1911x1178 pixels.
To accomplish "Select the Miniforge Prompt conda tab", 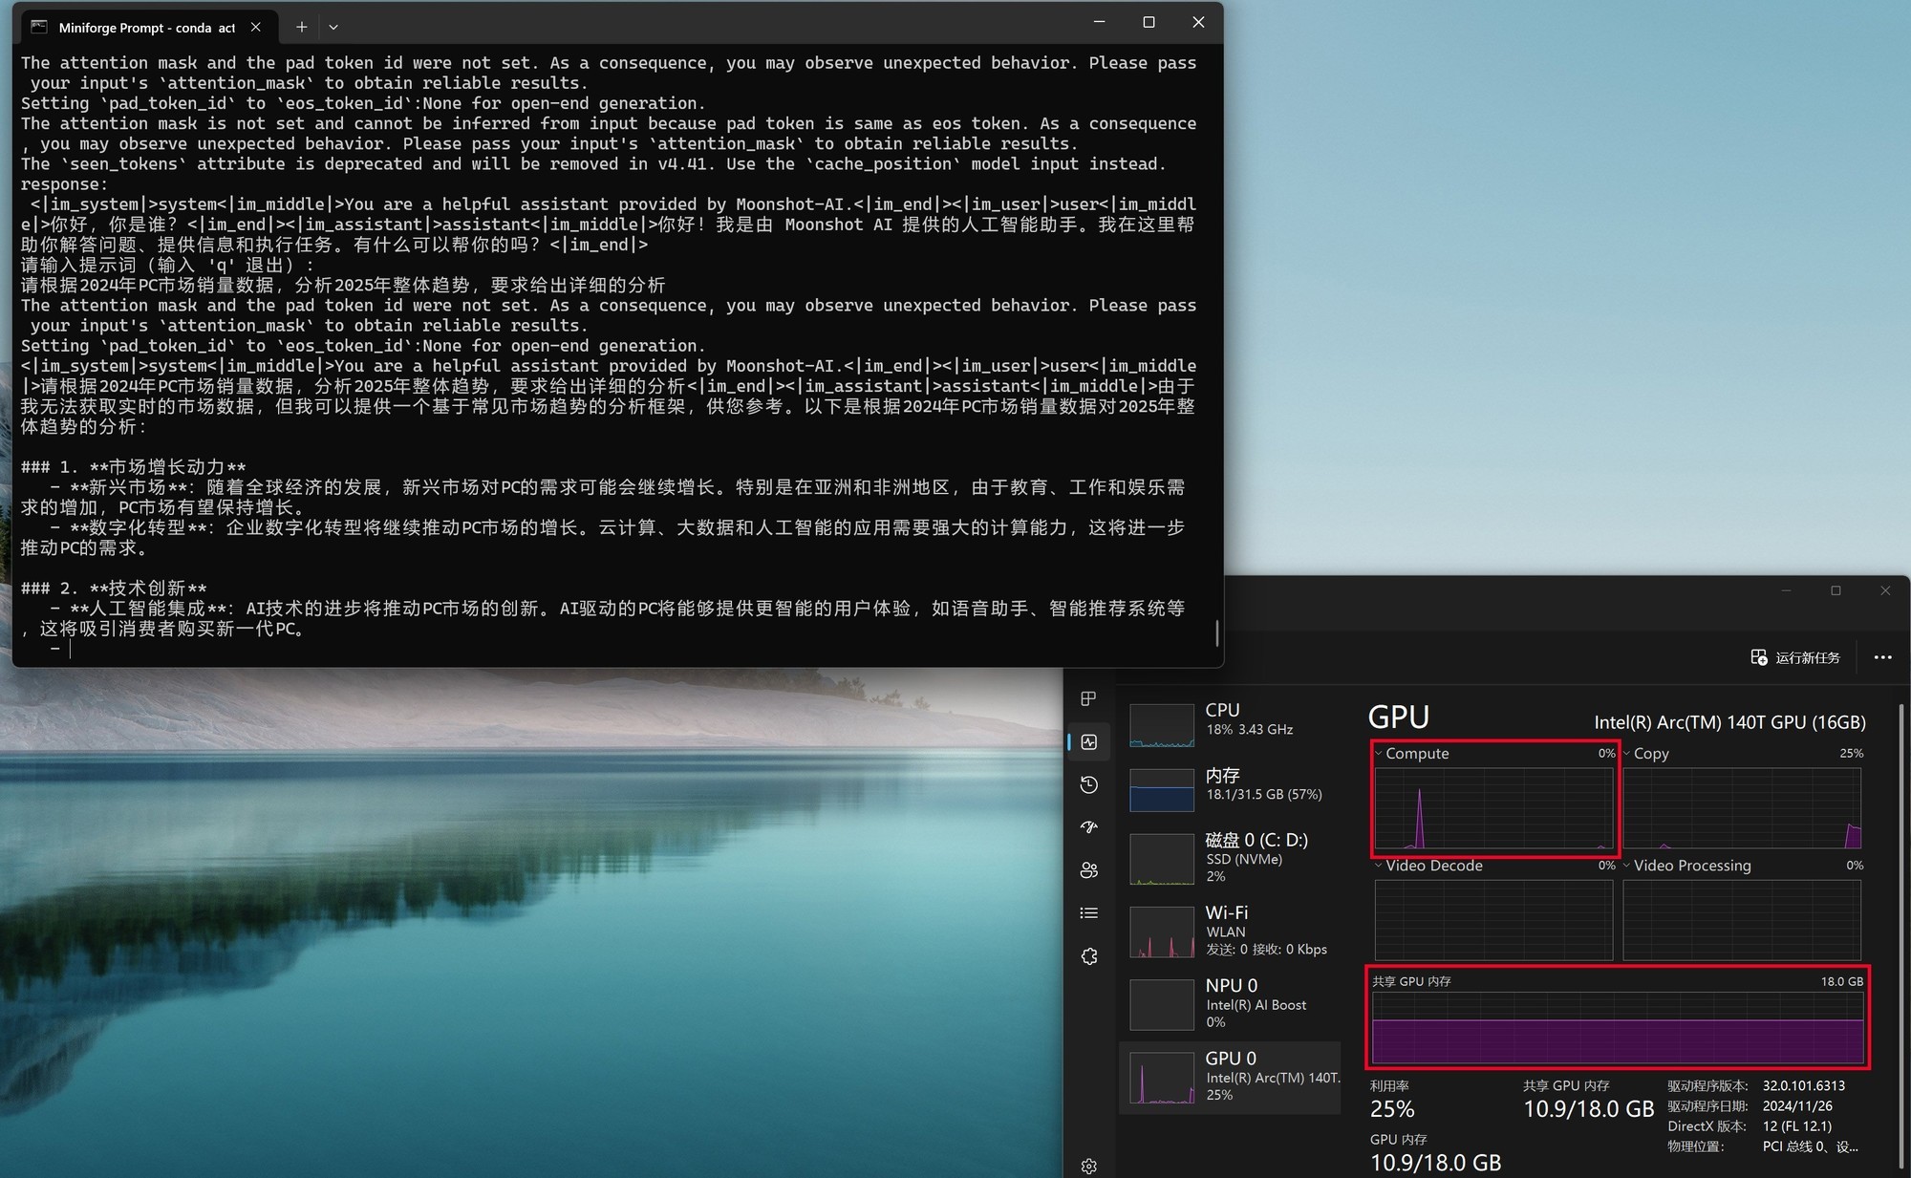I will 143,27.
